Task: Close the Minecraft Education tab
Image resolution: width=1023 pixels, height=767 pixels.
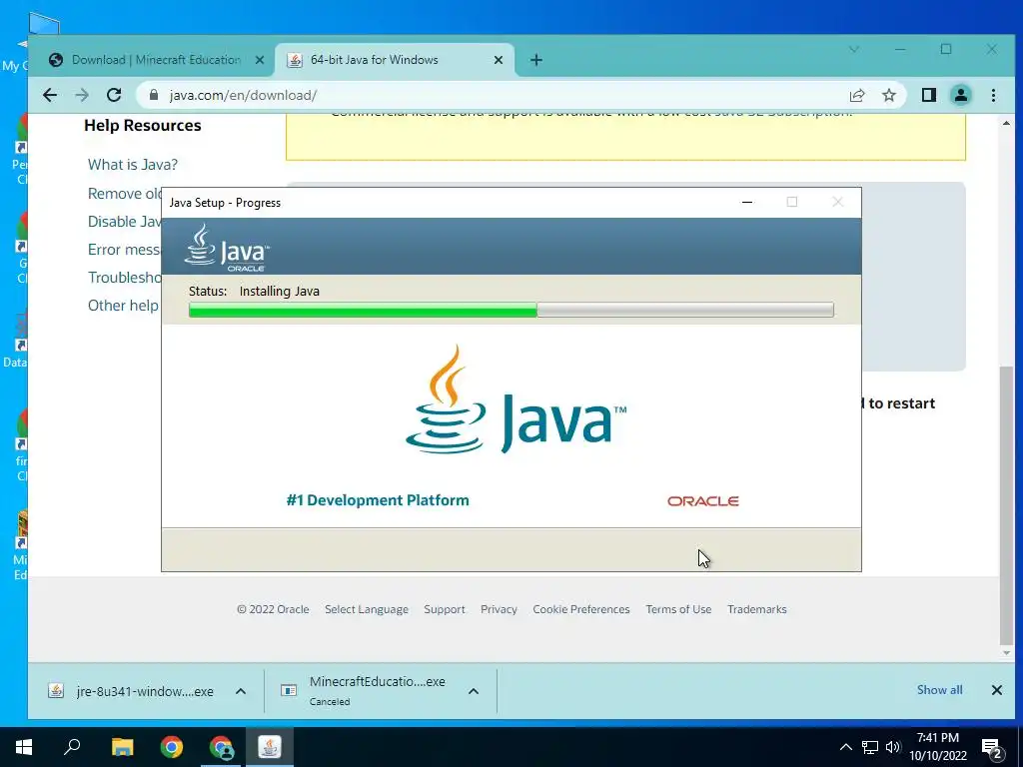Action: click(259, 60)
